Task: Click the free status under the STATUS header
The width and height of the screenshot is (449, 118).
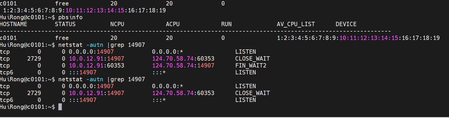Action: point(62,38)
